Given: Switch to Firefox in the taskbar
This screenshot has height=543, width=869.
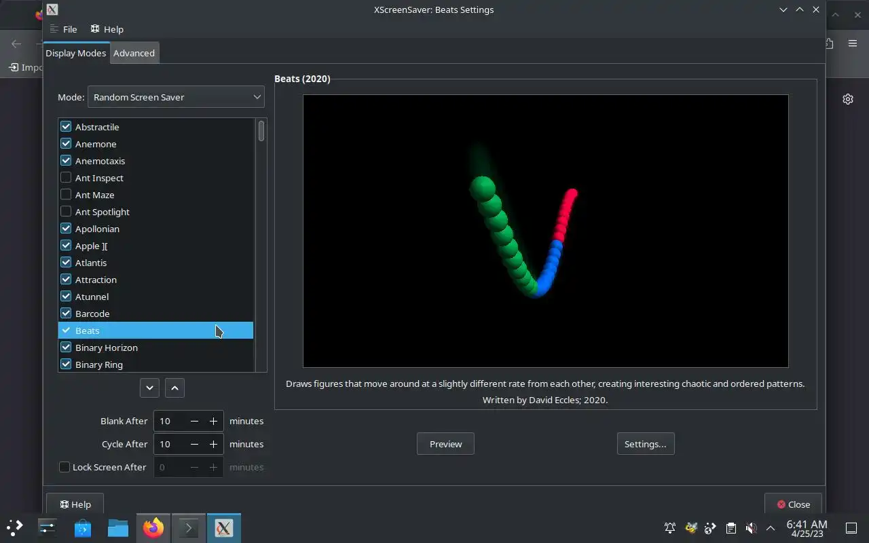Looking at the screenshot, I should pyautogui.click(x=153, y=527).
